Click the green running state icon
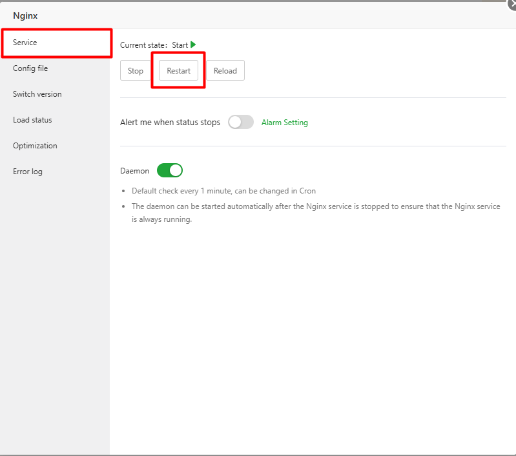The image size is (516, 456). pyautogui.click(x=193, y=45)
